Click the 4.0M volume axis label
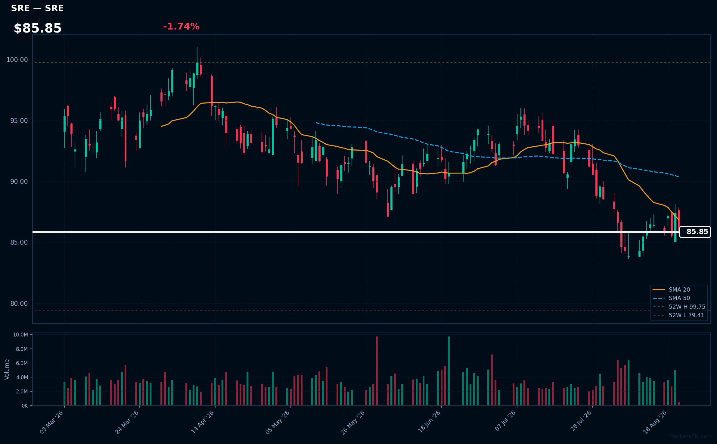Screen dimensions: 717x444 coord(22,377)
